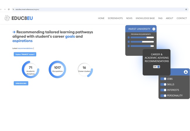The width and height of the screenshot is (190, 131).
Task: Click Explore "FINANCE" cluster button
Action: point(25,54)
